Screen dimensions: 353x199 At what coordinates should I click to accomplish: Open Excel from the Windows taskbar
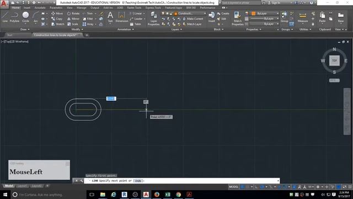coord(168,195)
